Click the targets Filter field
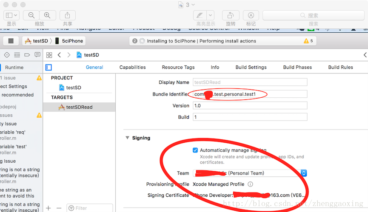The image size is (368, 212). 90,208
